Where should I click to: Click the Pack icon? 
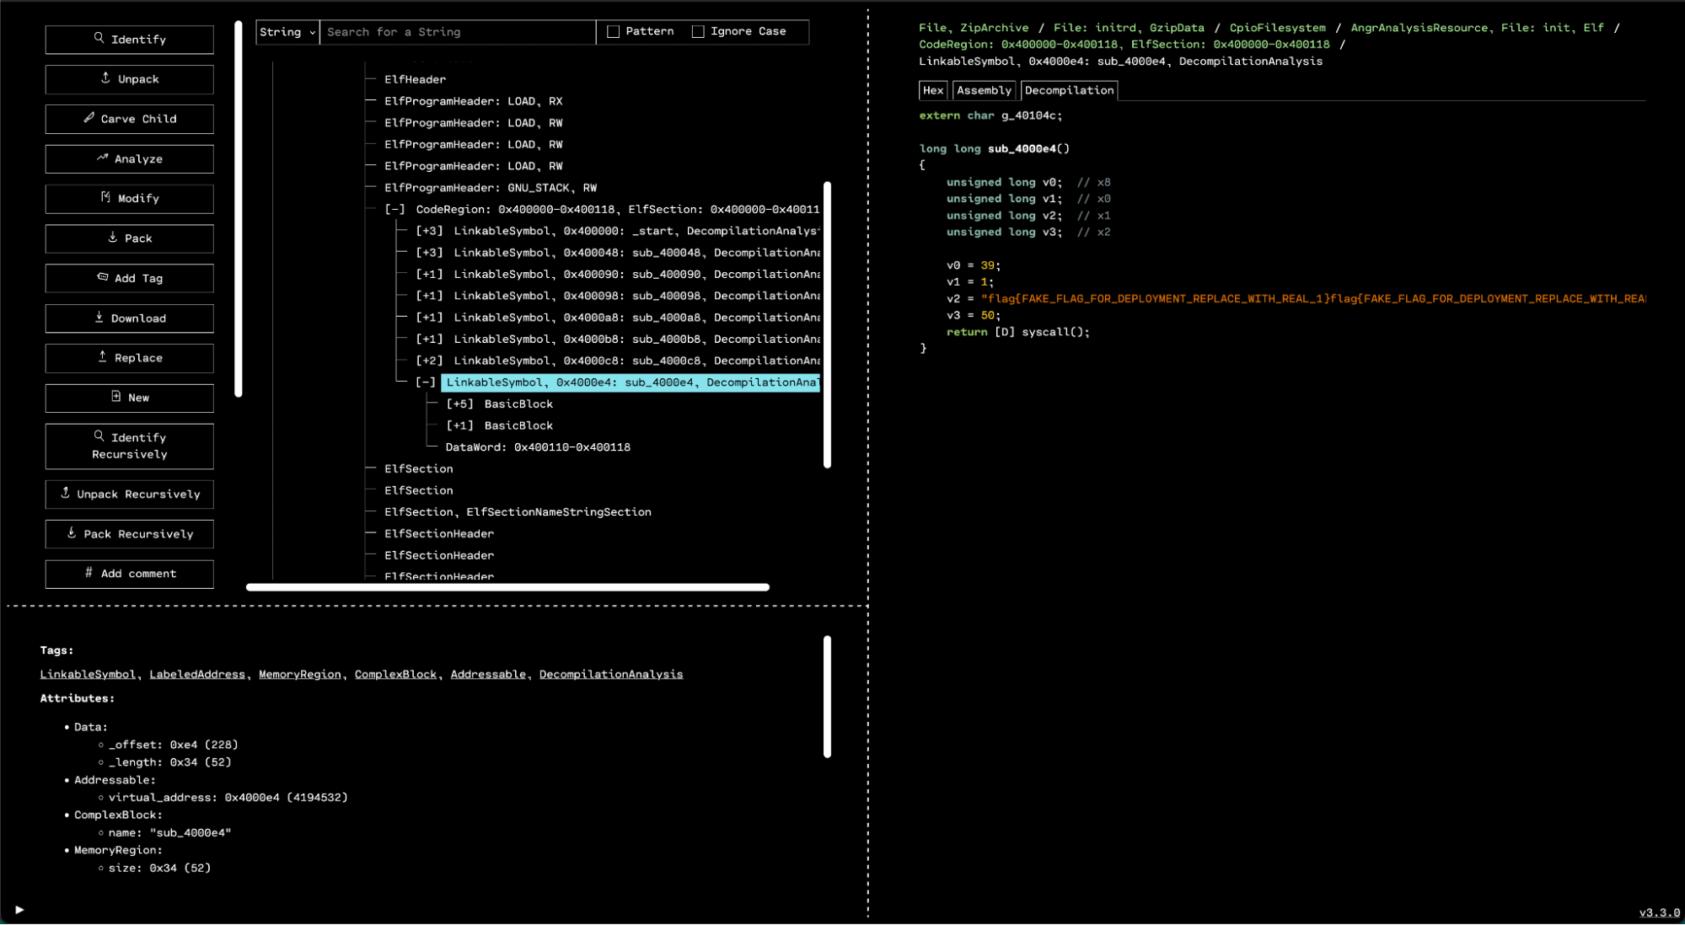tap(112, 238)
